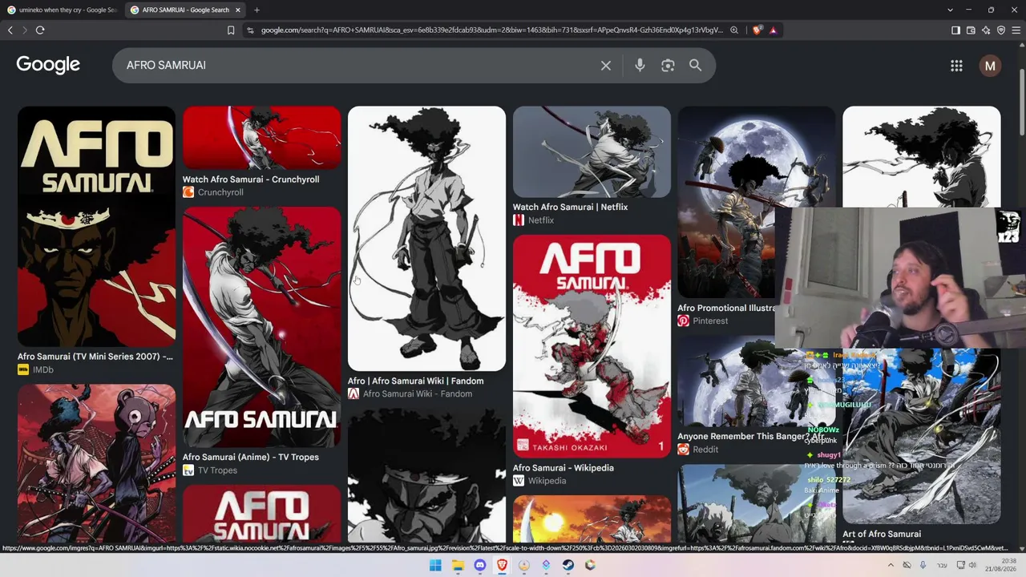Click the 'Afro Samurai Wiki - Fandom' source label
Viewport: 1026px width, 577px height.
(x=418, y=393)
